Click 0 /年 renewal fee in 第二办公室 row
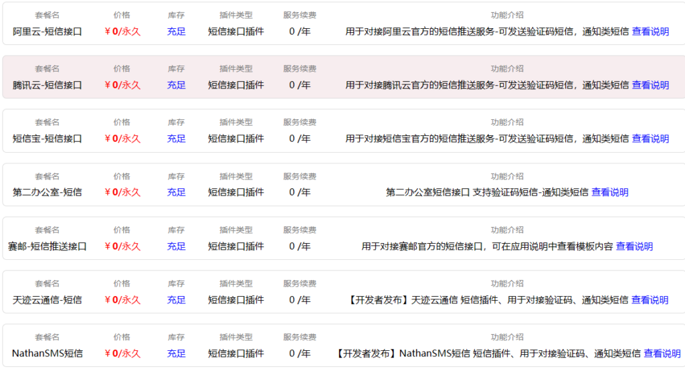The height and width of the screenshot is (371, 685). (300, 192)
